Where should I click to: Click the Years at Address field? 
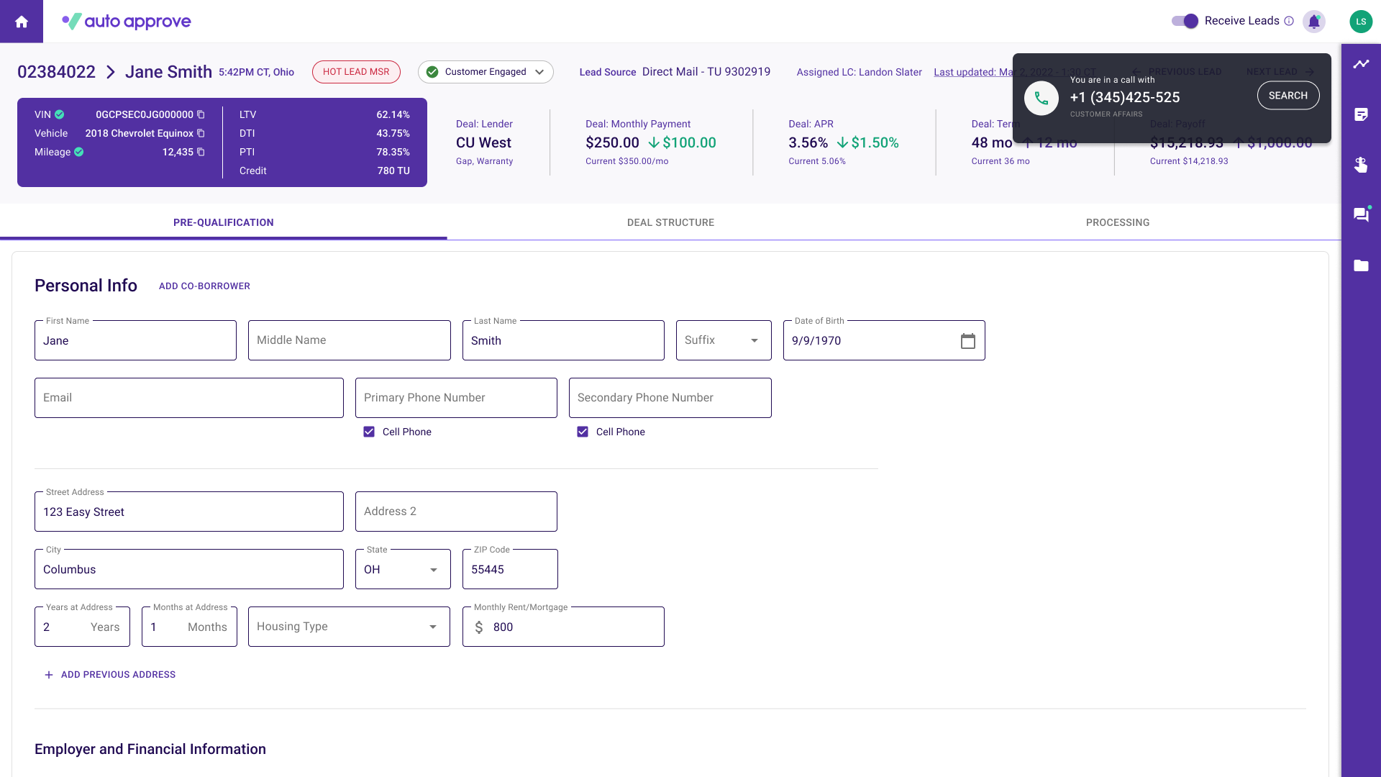tap(82, 627)
